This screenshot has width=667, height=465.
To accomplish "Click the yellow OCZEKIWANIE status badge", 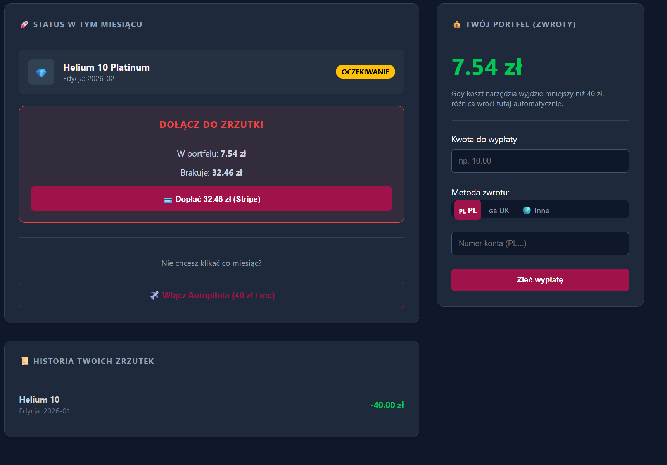I will (x=365, y=72).
